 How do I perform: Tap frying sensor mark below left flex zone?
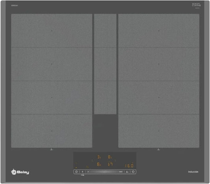tap(52, 149)
